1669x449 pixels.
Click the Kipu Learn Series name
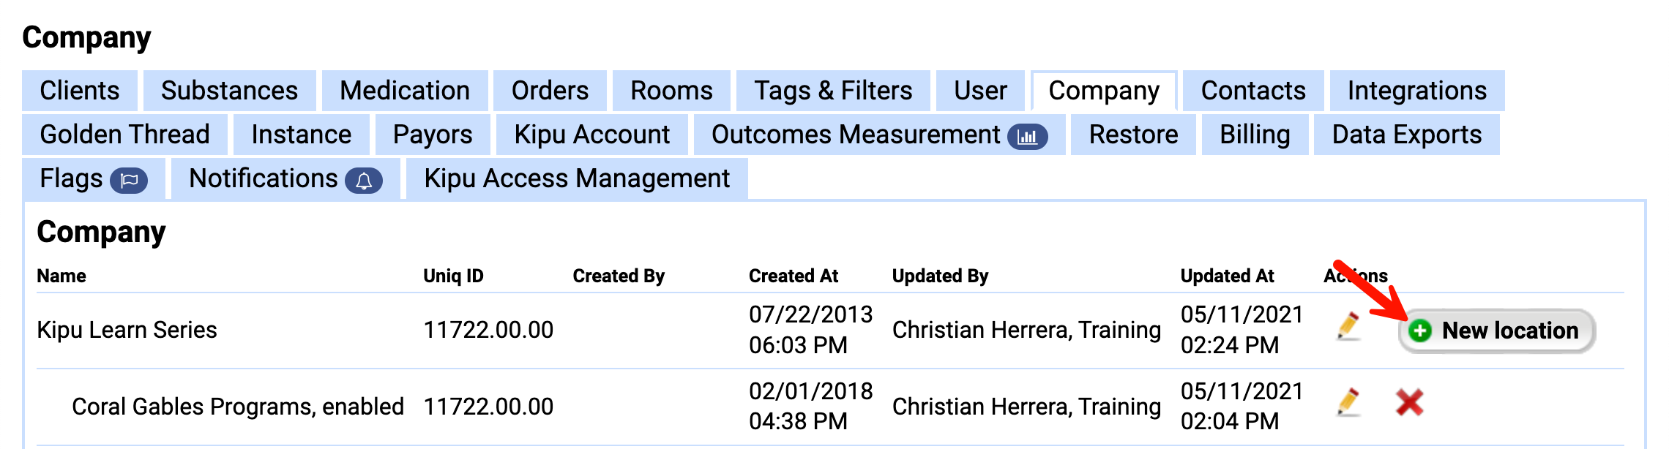127,330
